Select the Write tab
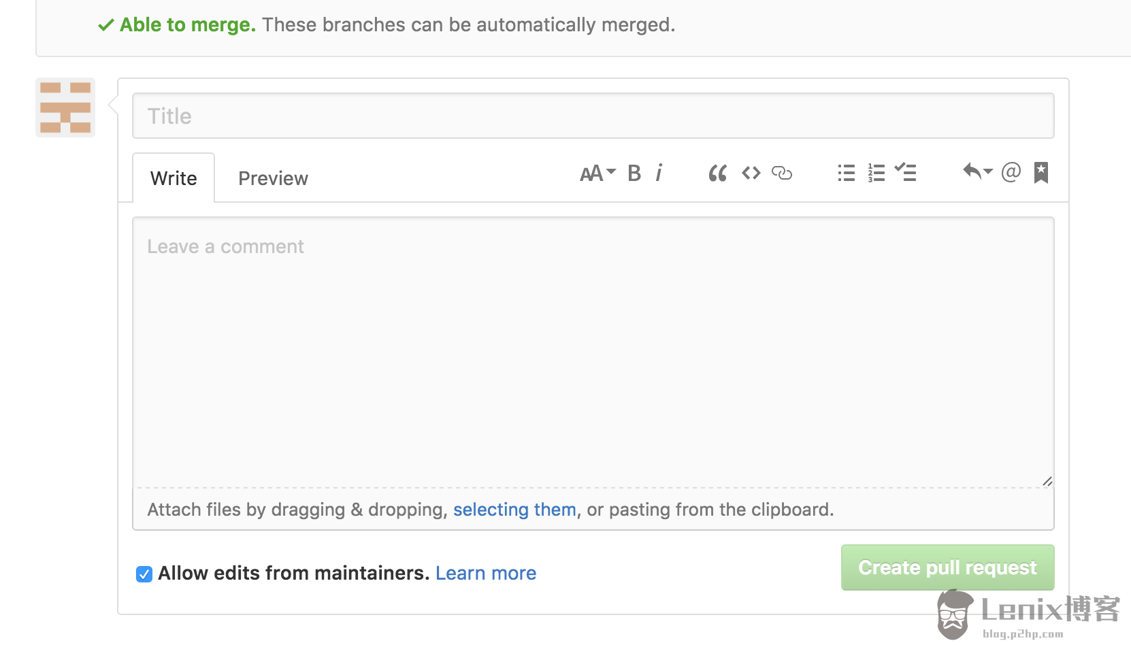The height and width of the screenshot is (645, 1131). click(174, 178)
